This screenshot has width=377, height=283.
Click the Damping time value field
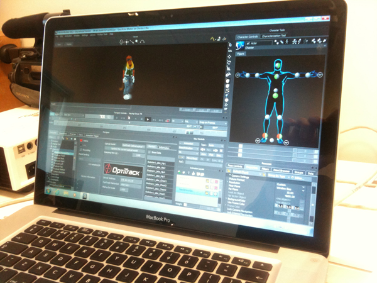[138, 155]
